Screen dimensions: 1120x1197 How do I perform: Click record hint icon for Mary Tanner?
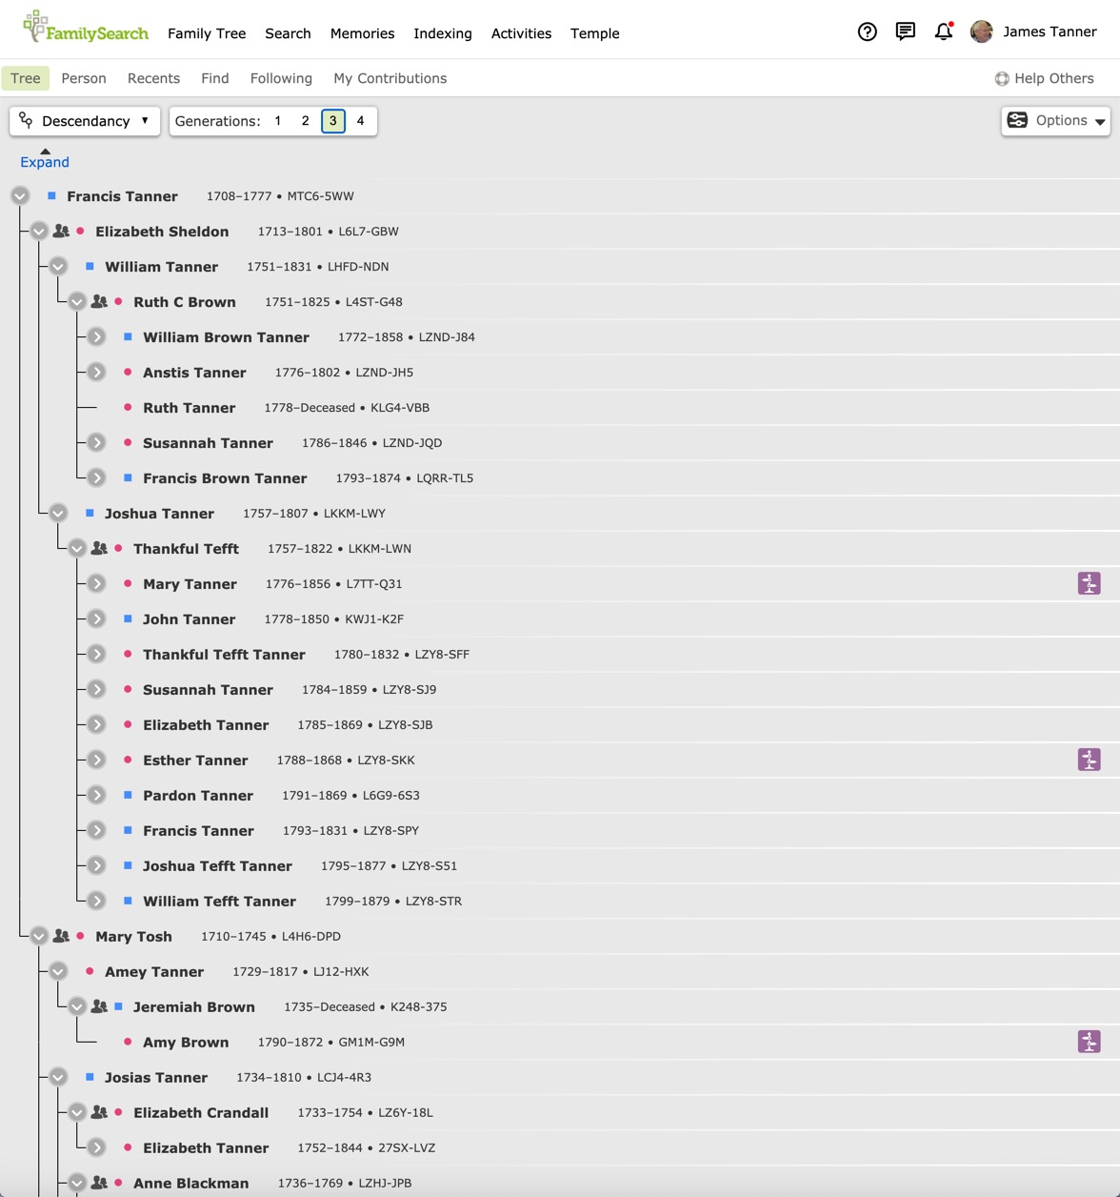pos(1090,583)
